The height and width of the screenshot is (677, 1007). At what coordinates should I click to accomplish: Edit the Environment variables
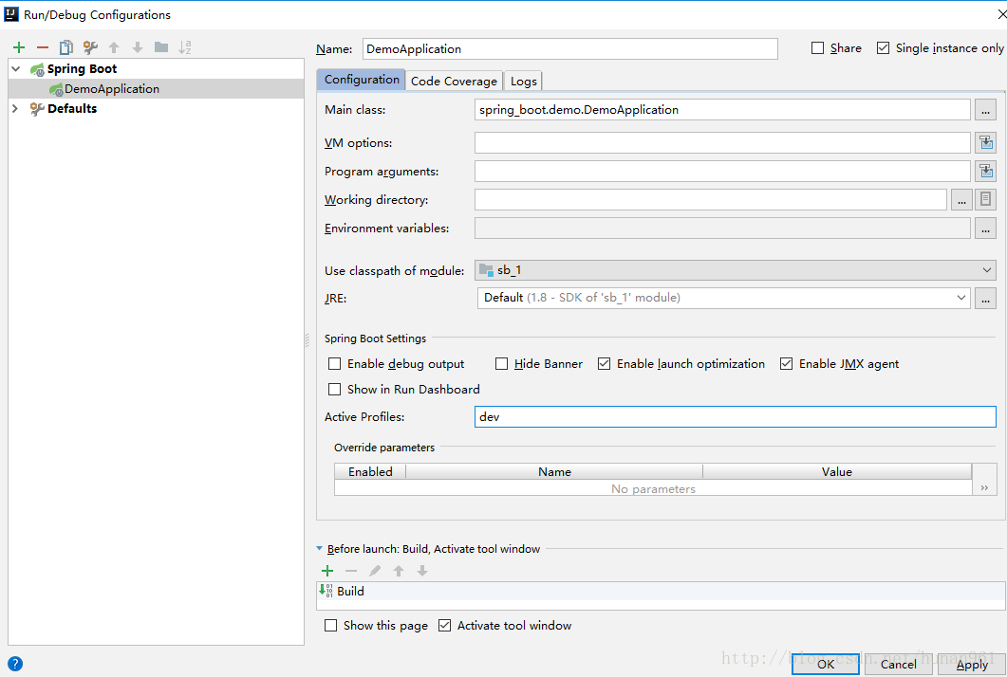[x=985, y=228]
